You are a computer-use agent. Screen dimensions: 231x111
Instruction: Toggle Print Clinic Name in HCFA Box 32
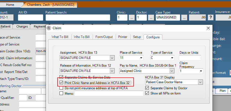61,82
